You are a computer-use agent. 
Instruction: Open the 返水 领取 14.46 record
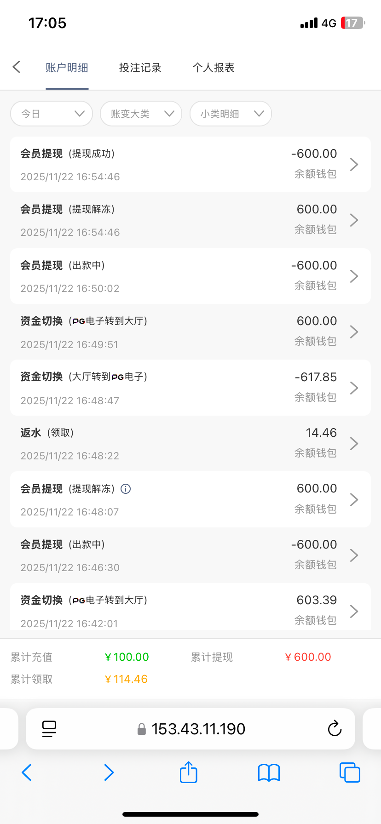[x=190, y=444]
